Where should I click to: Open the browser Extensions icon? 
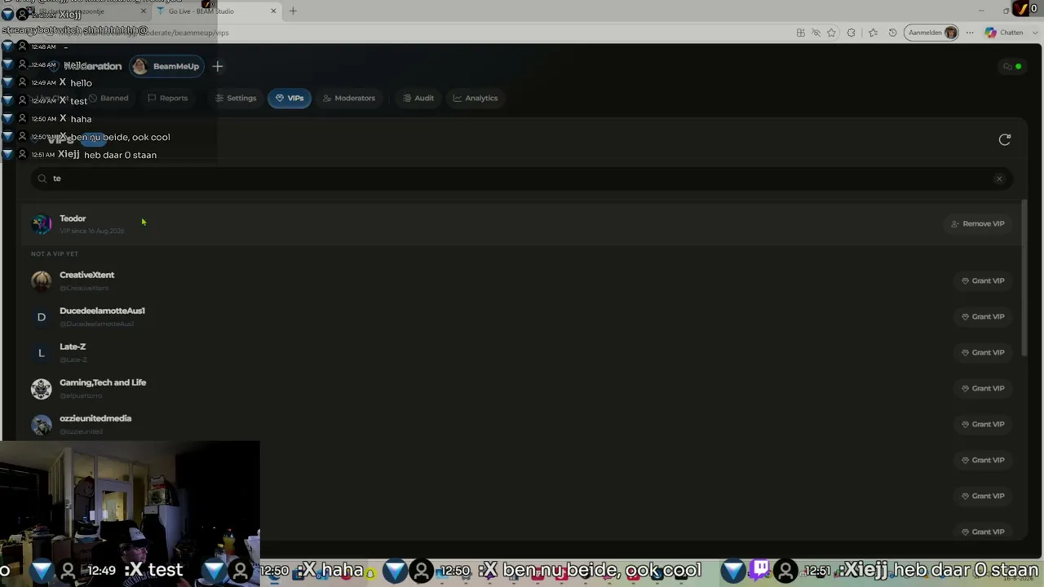click(x=852, y=33)
